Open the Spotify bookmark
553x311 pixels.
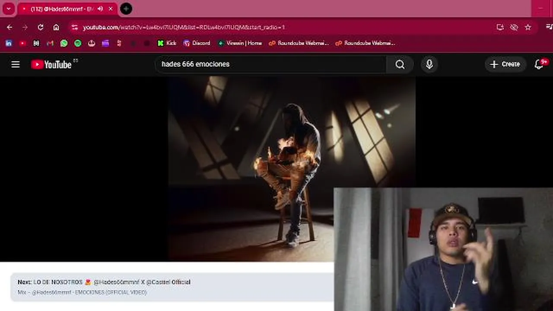[78, 43]
